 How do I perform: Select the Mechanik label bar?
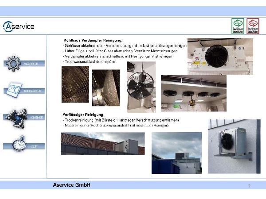(x=32, y=64)
